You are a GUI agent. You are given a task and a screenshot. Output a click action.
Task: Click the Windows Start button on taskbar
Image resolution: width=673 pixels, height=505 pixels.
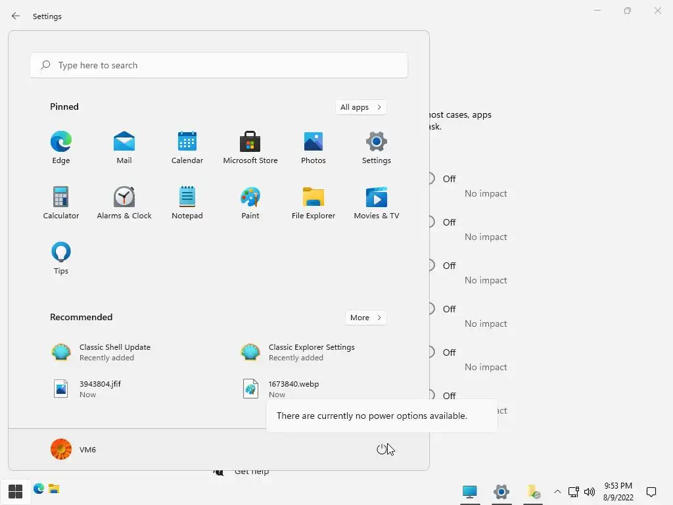(16, 492)
